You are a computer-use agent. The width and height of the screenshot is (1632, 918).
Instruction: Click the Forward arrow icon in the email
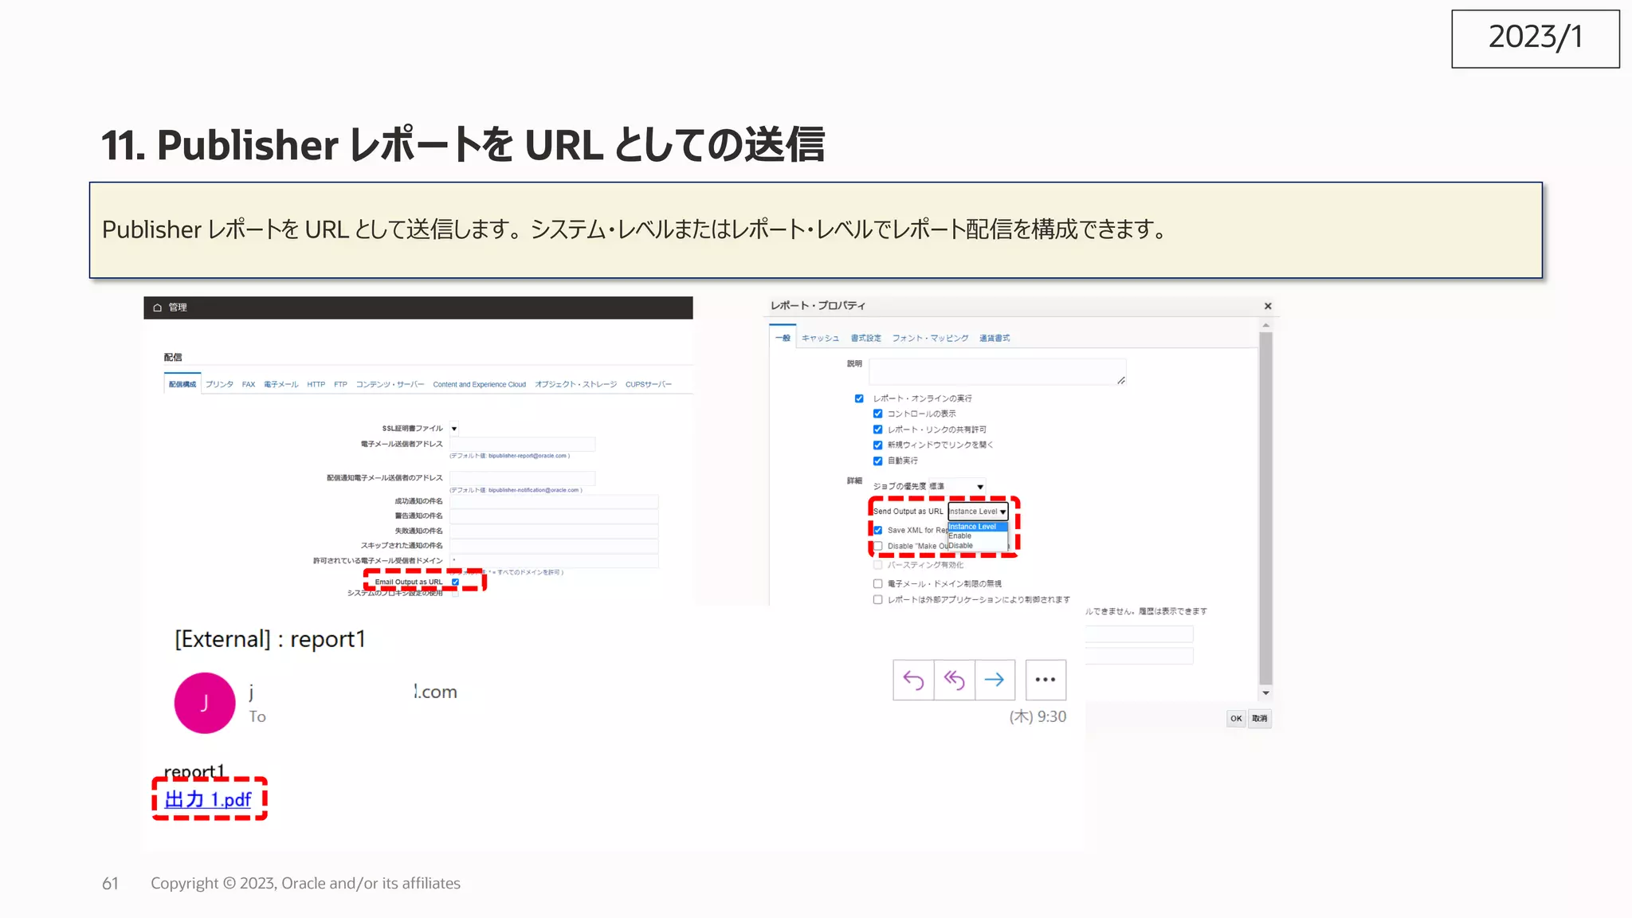994,680
